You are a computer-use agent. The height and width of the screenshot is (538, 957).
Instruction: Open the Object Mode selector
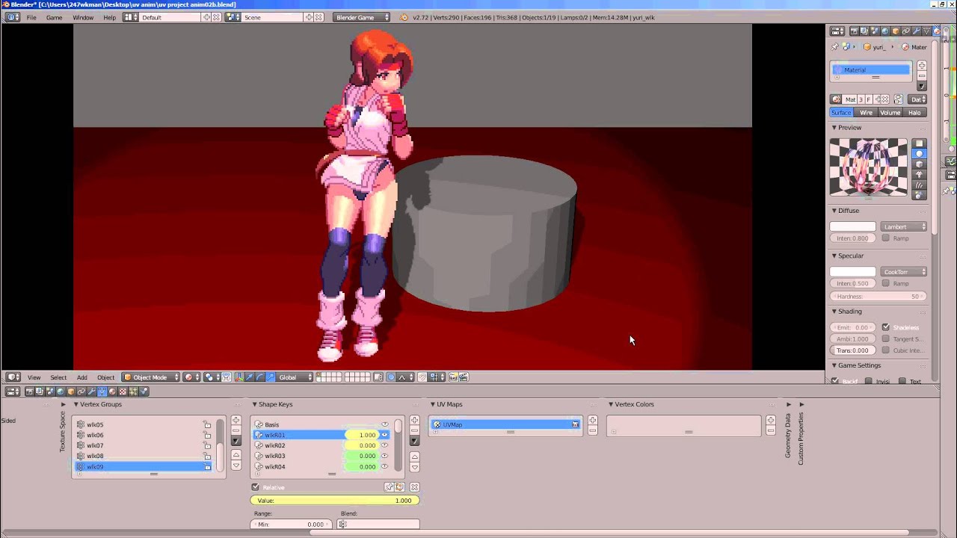point(151,377)
